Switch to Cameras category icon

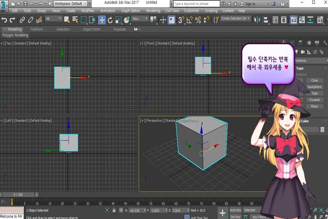point(303,52)
